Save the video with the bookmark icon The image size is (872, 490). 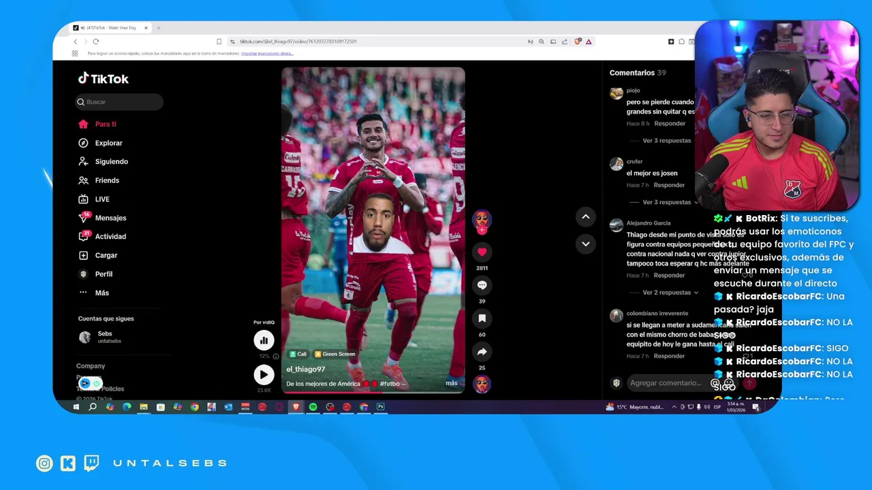click(x=482, y=318)
